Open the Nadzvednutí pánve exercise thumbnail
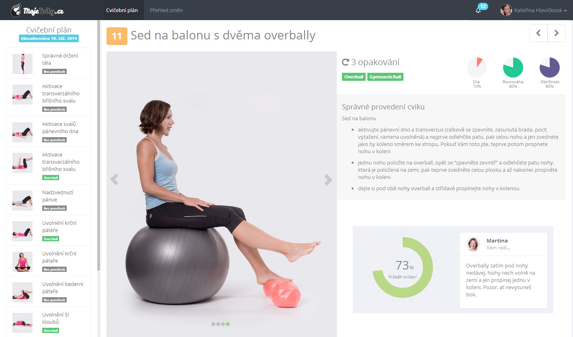The image size is (573, 337). [23, 200]
